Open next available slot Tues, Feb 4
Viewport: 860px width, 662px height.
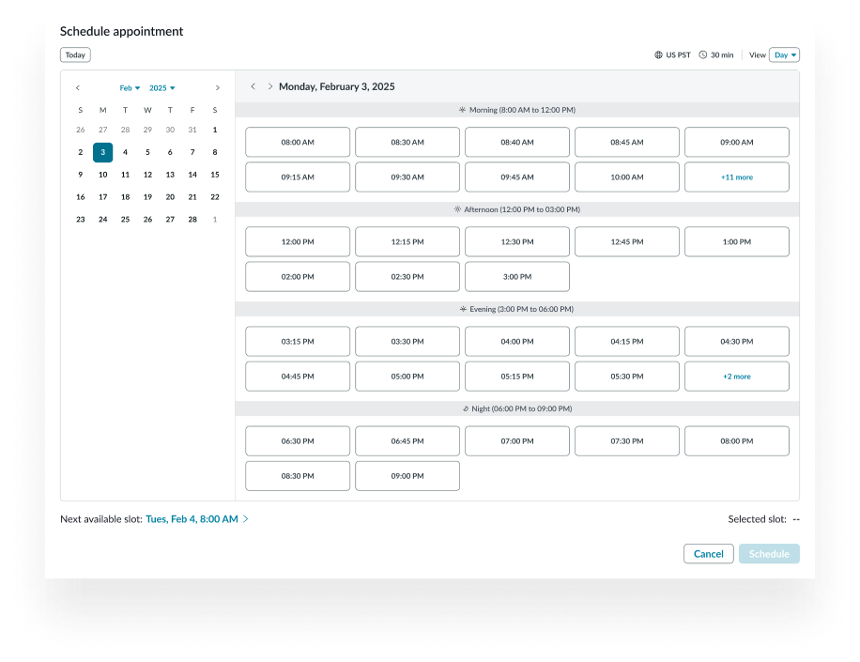(192, 517)
